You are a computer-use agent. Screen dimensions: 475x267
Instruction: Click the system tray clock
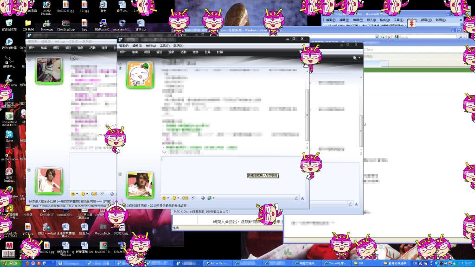(x=465, y=263)
